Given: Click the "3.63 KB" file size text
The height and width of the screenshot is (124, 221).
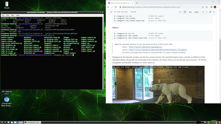Looking at the screenshot, I should [133, 12].
